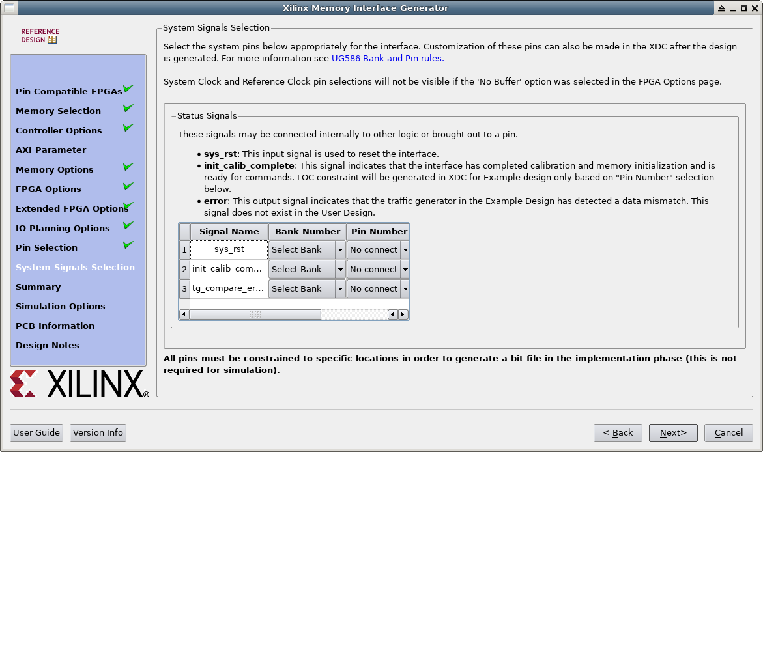The image size is (763, 657).
Task: Maximize the Memory Interface Generator window
Action: (x=743, y=8)
